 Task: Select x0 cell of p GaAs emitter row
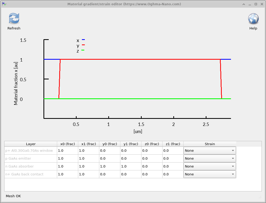pyautogui.click(x=67, y=159)
